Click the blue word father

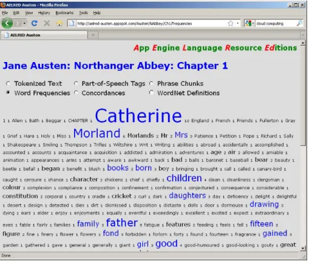(x=122, y=223)
